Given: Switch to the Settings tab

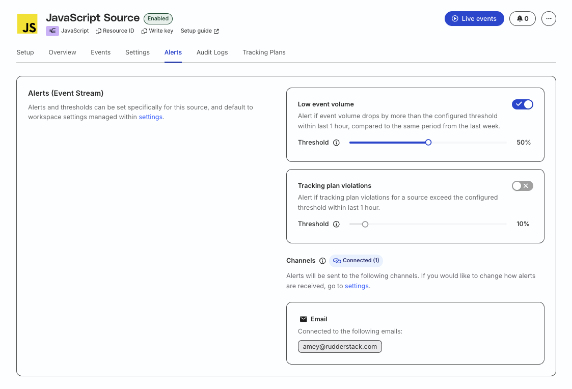Looking at the screenshot, I should pyautogui.click(x=138, y=52).
